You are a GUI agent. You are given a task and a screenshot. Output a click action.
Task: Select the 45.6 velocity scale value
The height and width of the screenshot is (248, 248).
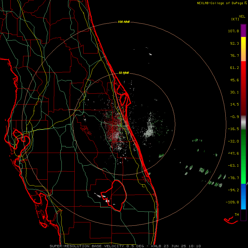pyautogui.click(x=234, y=80)
